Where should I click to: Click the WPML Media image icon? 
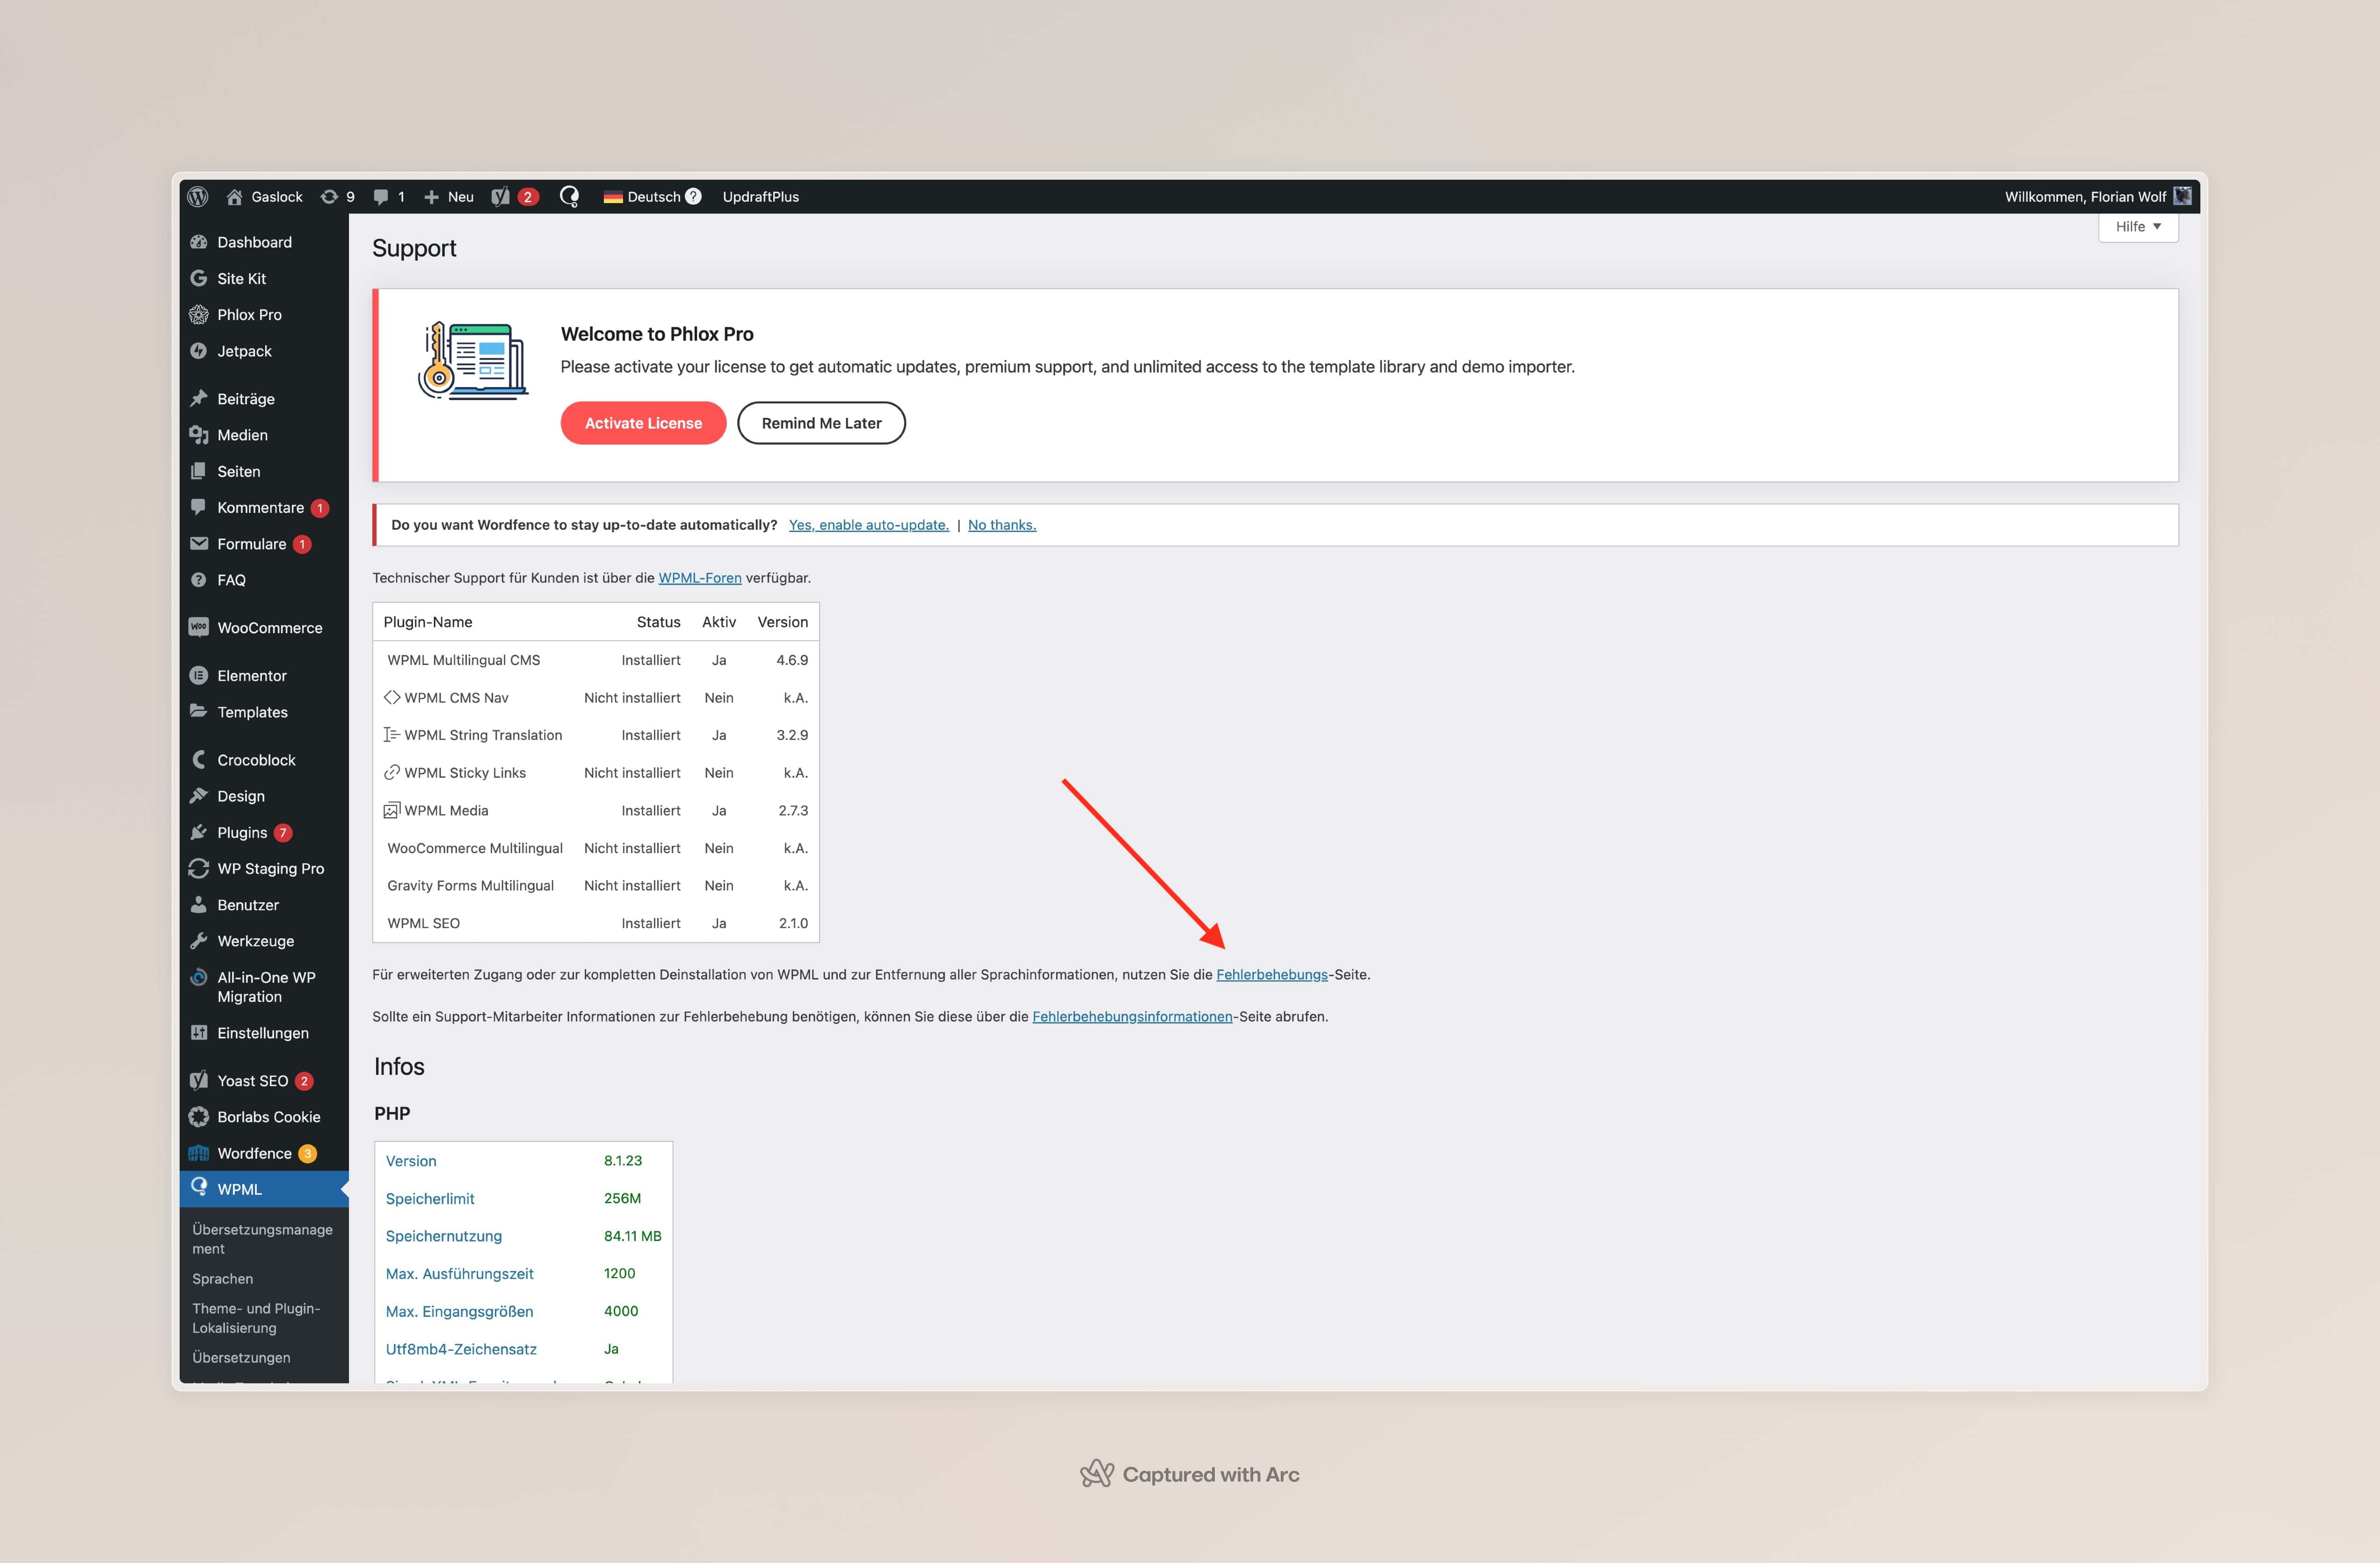pos(392,811)
